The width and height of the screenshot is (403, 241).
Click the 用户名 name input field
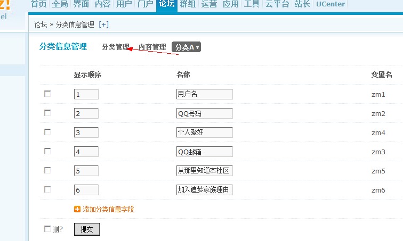pyautogui.click(x=205, y=94)
